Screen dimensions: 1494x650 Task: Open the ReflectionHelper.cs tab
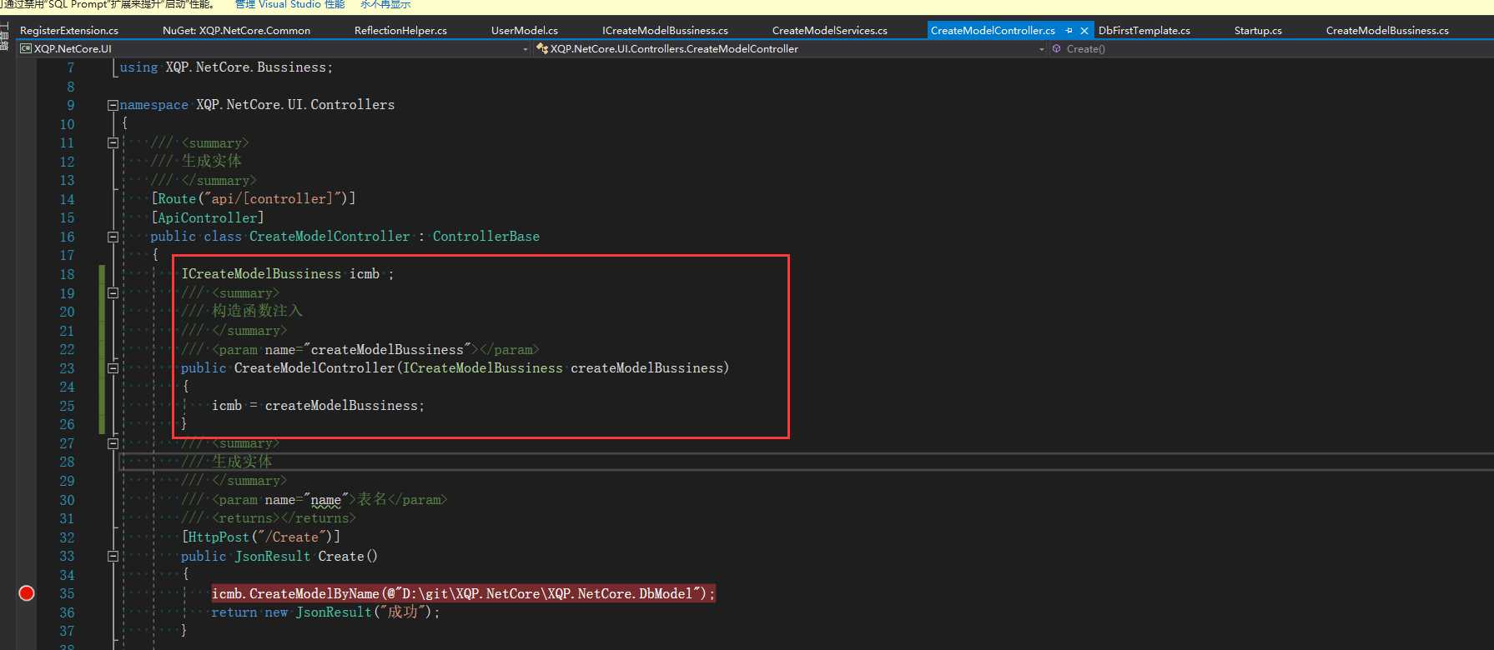pos(400,31)
